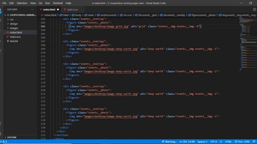Click Ln 103, Col 98 cursor position
Image resolution: width=257 pixels, height=144 pixels.
click(187, 142)
